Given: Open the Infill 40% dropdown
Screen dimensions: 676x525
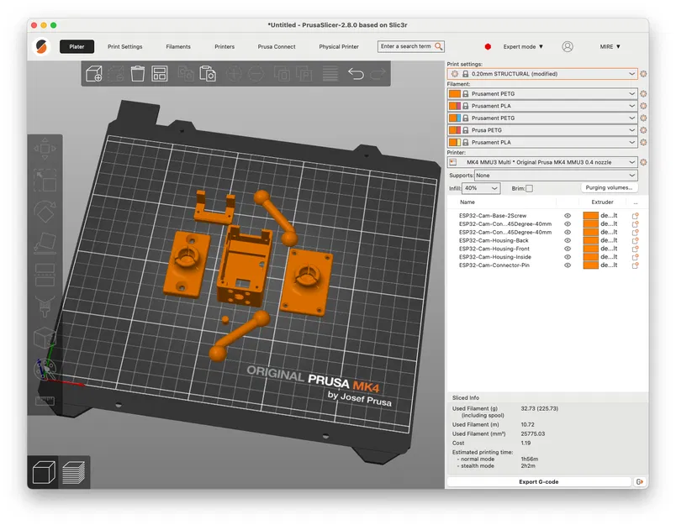Looking at the screenshot, I should click(481, 188).
